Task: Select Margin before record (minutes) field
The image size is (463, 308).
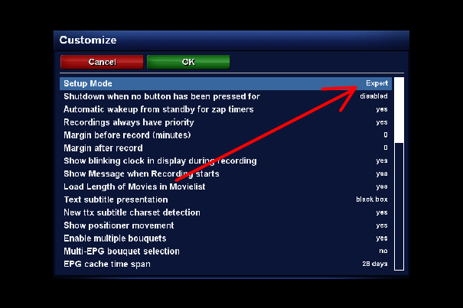Action: click(226, 135)
